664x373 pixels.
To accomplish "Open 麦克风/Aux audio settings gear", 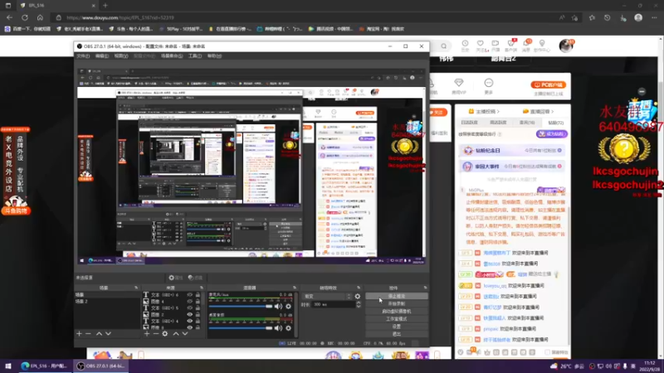I will tap(288, 306).
